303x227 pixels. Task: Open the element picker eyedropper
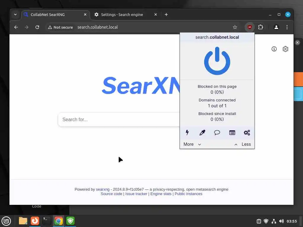(202, 133)
